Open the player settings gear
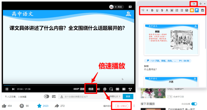207x110 pixels. coord(105,89)
